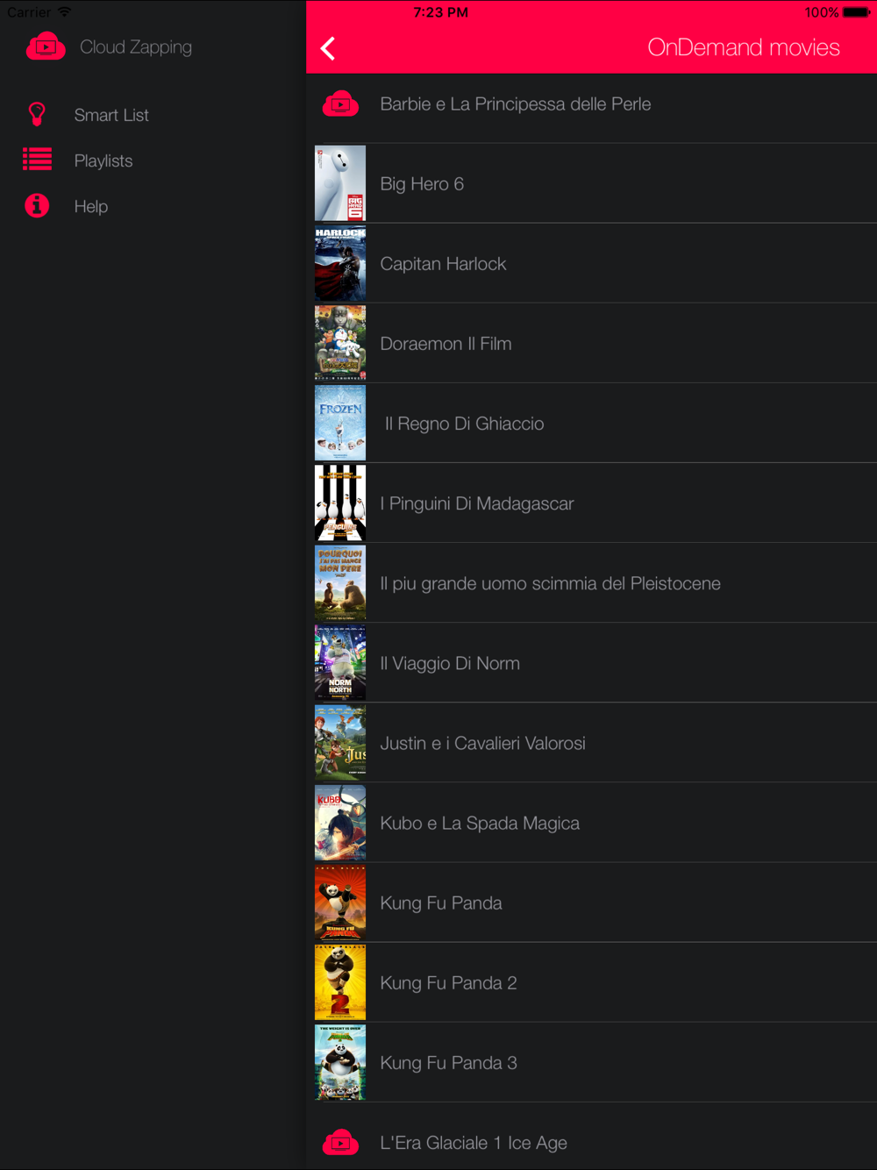Screen dimensions: 877x1170
Task: Open the 'Capitan Harlock' title
Action: 443,264
